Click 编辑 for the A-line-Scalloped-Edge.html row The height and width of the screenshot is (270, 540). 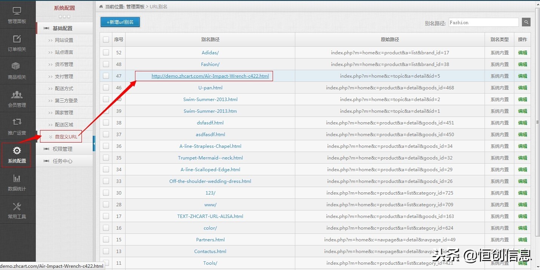tap(522, 170)
